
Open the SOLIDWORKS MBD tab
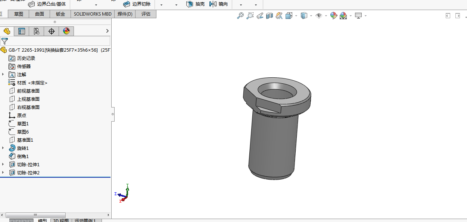pos(93,14)
